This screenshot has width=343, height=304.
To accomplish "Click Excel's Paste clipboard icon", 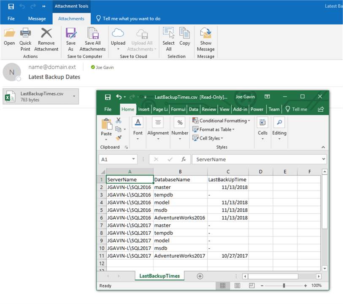I will click(106, 125).
